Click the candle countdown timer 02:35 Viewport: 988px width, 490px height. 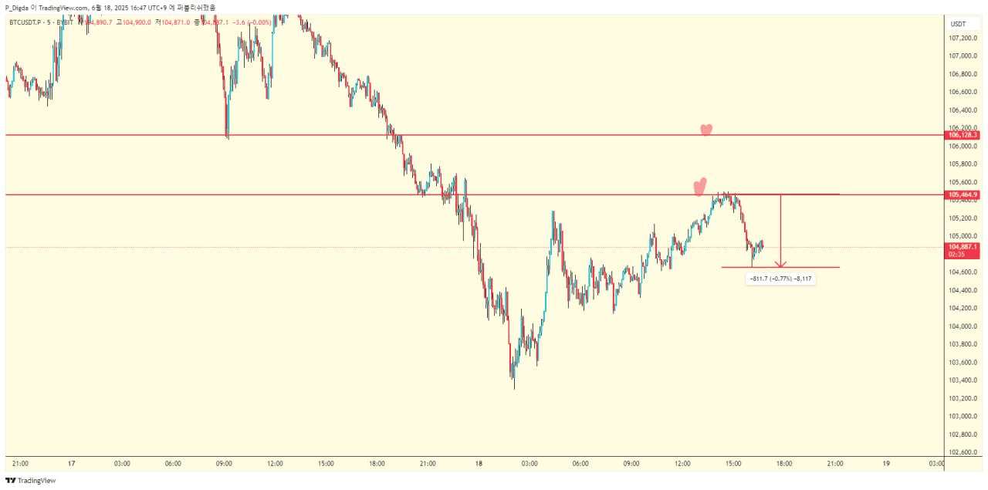click(x=957, y=255)
